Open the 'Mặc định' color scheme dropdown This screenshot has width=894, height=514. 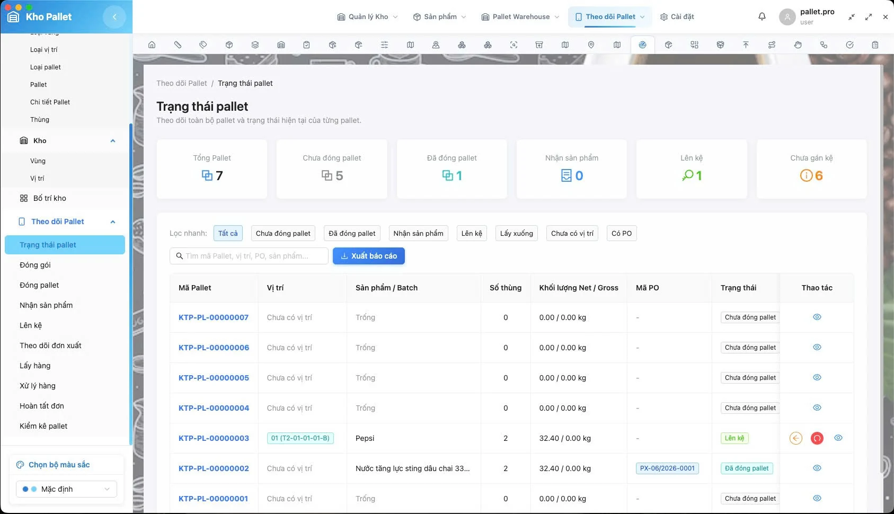click(66, 489)
